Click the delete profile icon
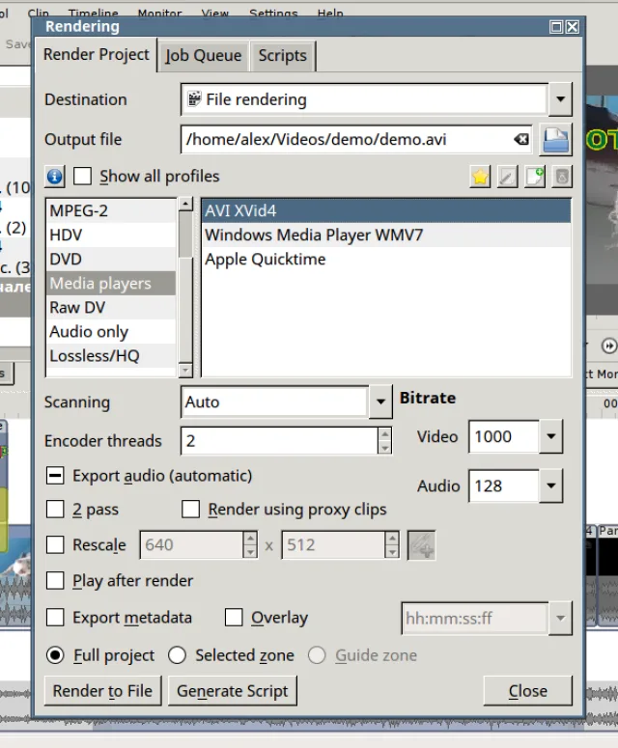This screenshot has height=748, width=618. pyautogui.click(x=562, y=177)
